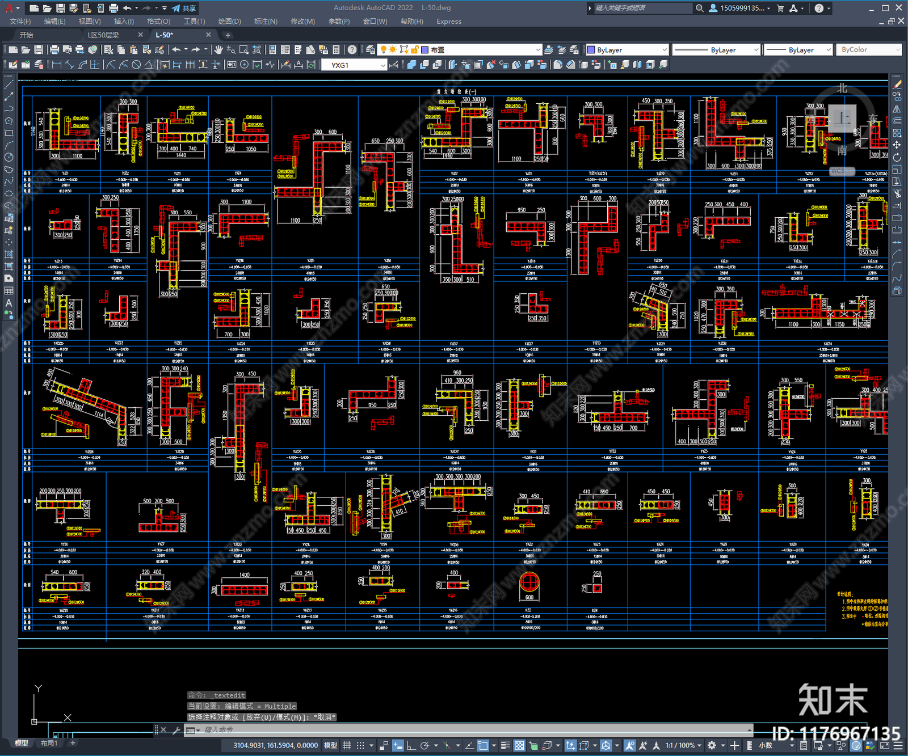The height and width of the screenshot is (756, 908).
Task: Switch to the L区50层梁 drawing tab
Action: click(x=104, y=35)
